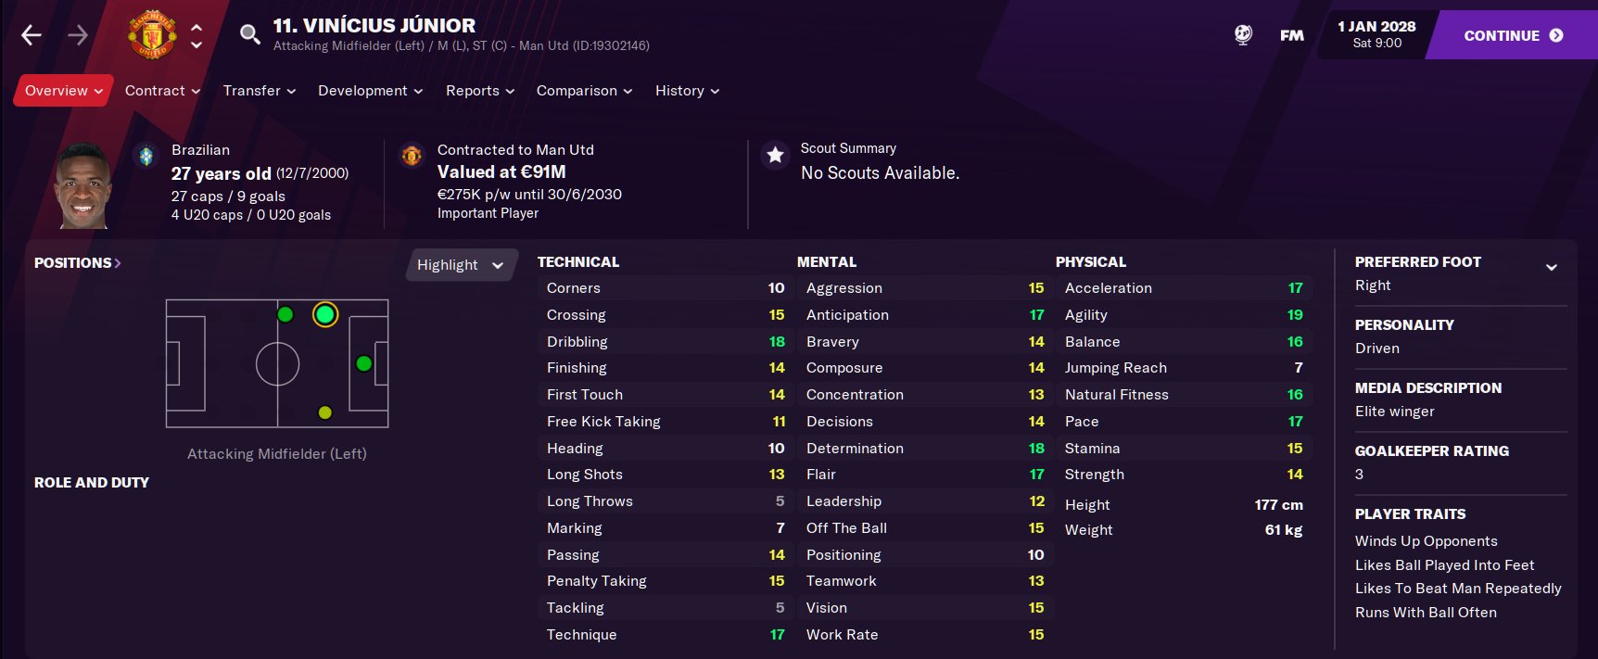The width and height of the screenshot is (1598, 659).
Task: Open the Highlight dropdown
Action: [x=461, y=265]
